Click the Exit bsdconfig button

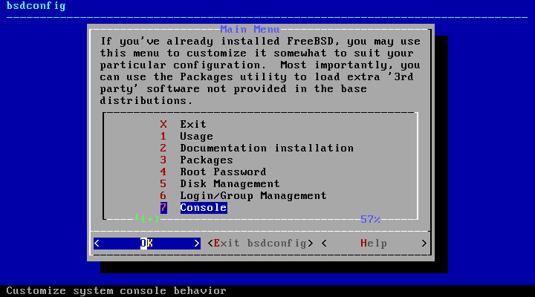point(260,244)
